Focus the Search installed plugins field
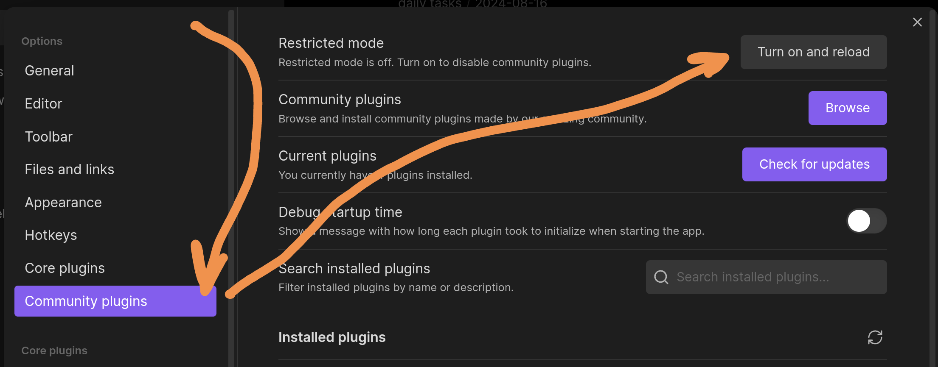 coord(772,277)
